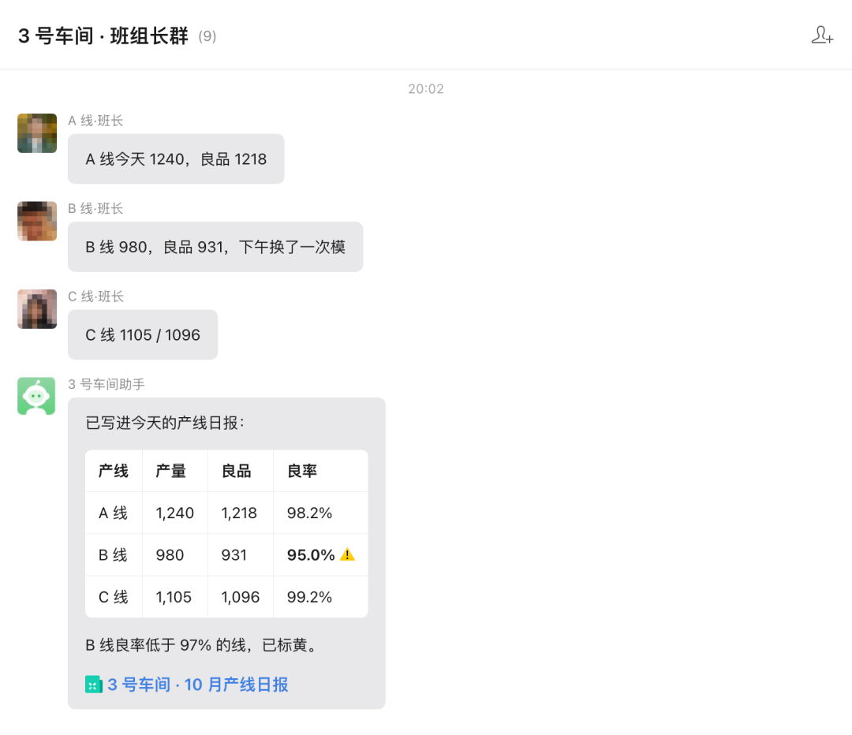This screenshot has height=735, width=852.
Task: Click the timestamp '20:02'
Action: click(x=426, y=88)
